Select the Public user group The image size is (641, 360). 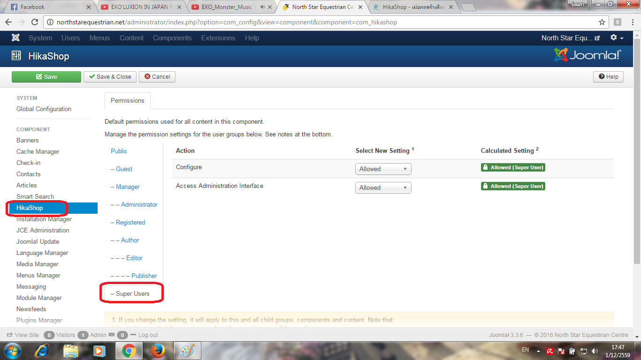[119, 151]
